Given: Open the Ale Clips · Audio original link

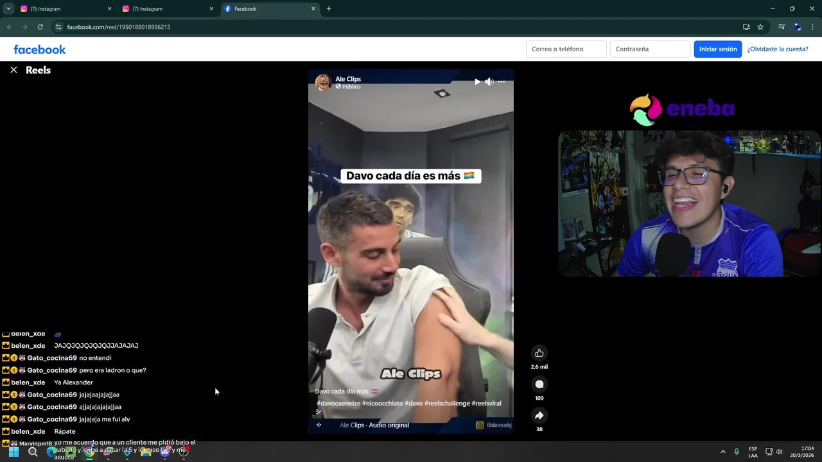Looking at the screenshot, I should (x=374, y=425).
